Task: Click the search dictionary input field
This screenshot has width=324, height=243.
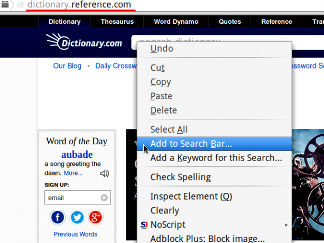Action: [x=228, y=39]
